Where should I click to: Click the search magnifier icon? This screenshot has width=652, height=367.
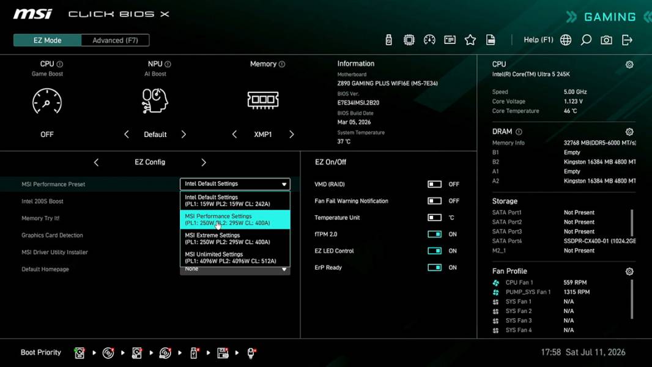click(x=586, y=40)
